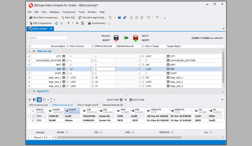Open the filter dropdown arrow

[x=73, y=23]
